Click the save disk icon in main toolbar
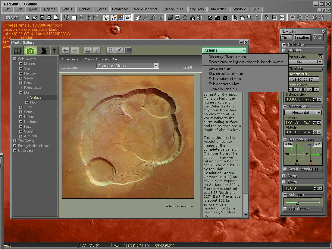Screen dimensions: 332x249 click(x=42, y=18)
